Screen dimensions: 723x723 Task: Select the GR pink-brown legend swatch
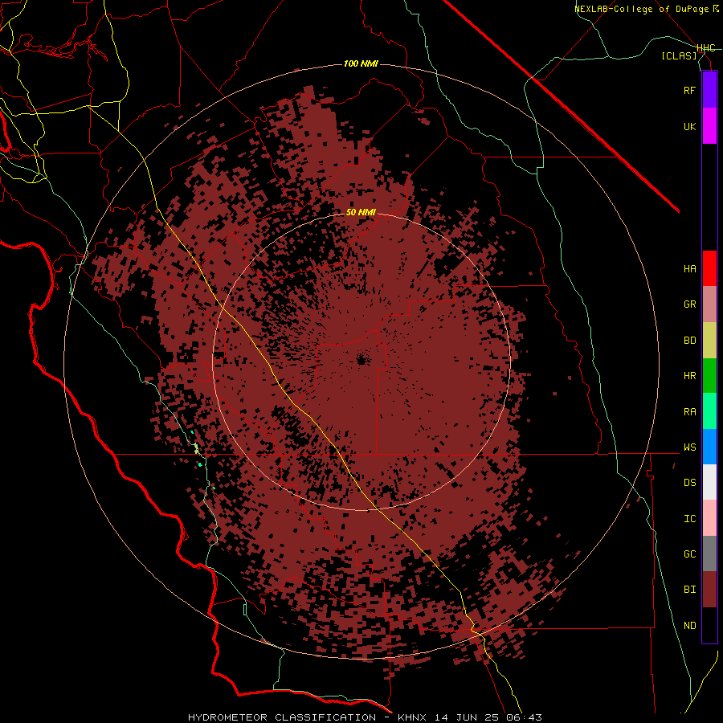pos(709,304)
